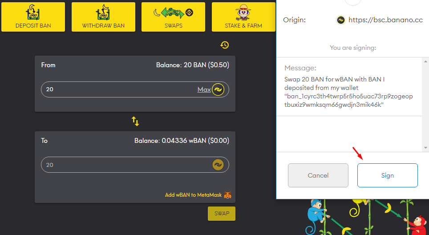
Task: Click the message scrollbar down arrow
Action: pos(425,148)
